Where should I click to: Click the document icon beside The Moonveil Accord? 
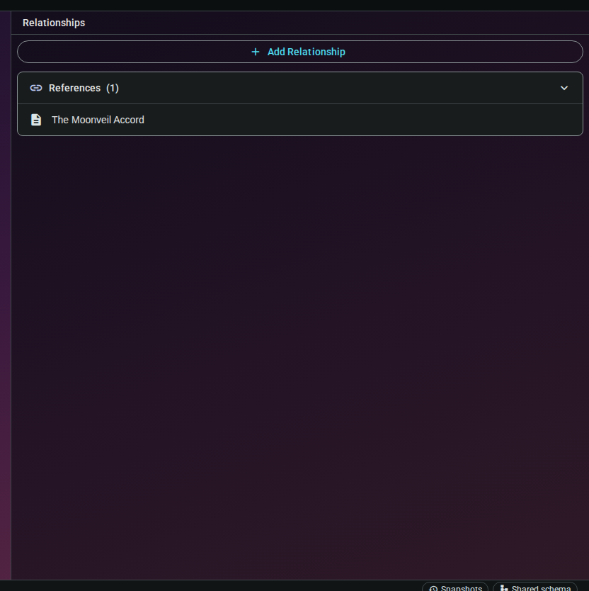(36, 120)
